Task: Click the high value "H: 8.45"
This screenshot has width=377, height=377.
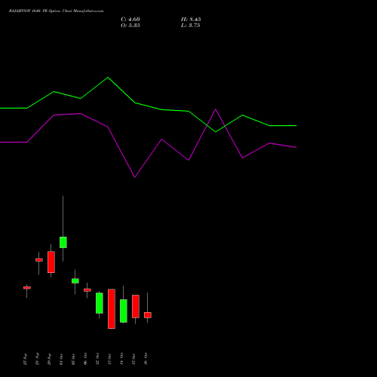Action: (x=191, y=20)
